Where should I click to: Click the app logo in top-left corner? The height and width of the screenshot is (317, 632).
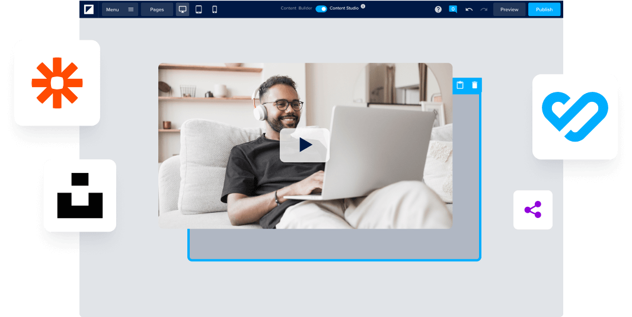(x=89, y=9)
